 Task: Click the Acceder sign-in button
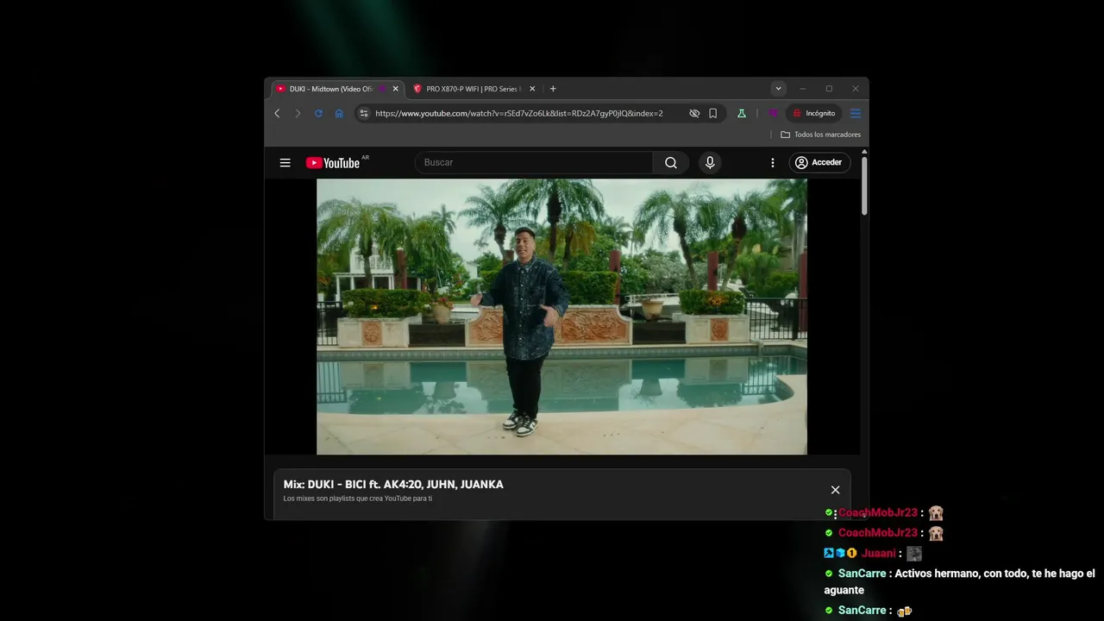pos(820,162)
